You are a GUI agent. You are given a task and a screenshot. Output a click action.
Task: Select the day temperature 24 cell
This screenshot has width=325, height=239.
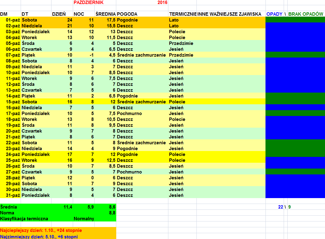pos(69,20)
